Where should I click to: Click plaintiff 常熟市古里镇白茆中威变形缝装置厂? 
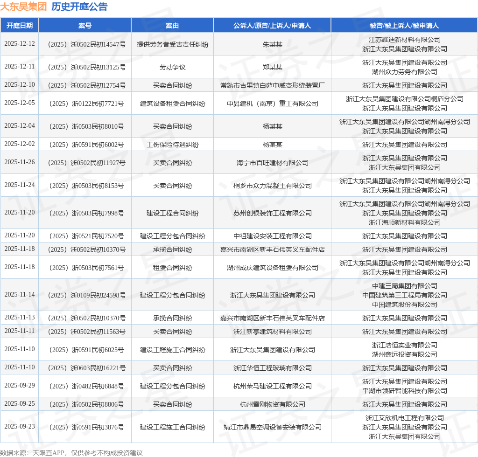click(x=272, y=85)
